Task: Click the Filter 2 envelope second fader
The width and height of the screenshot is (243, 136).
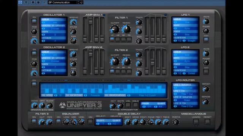Action: coord(153,62)
